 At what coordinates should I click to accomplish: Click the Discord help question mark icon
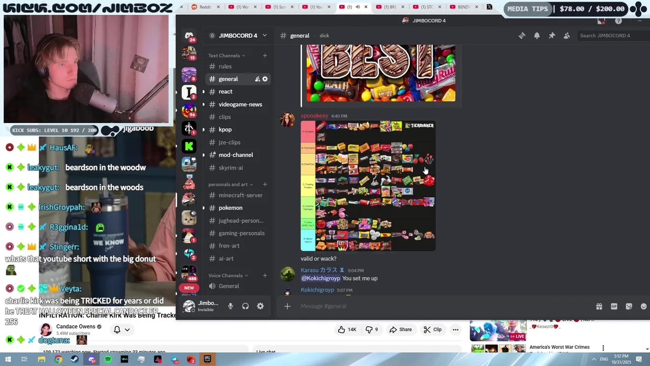click(x=618, y=21)
